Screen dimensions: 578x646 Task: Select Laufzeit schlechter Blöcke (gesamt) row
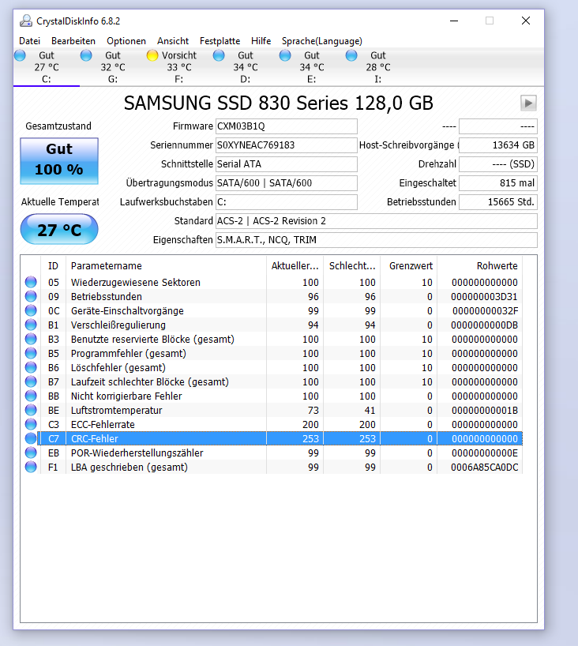click(272, 382)
